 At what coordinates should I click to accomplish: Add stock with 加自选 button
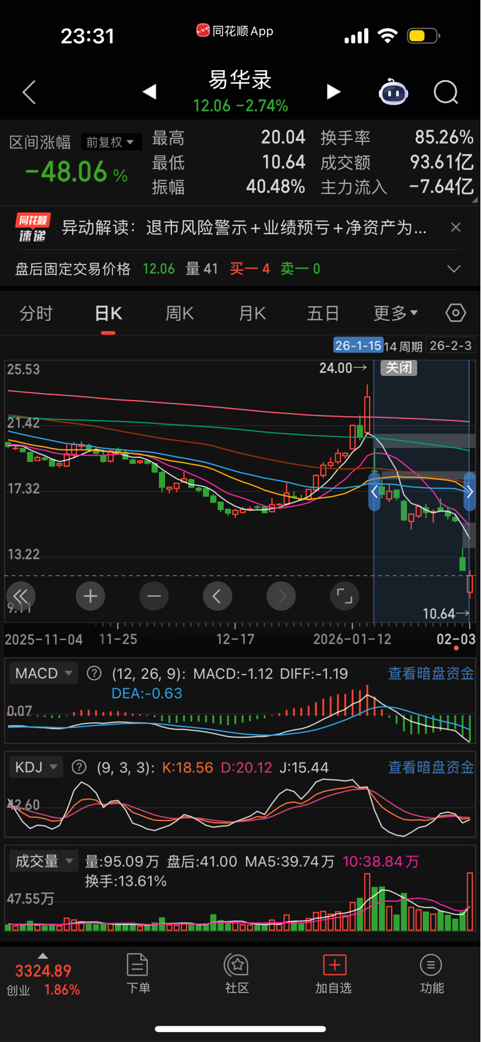pos(334,974)
